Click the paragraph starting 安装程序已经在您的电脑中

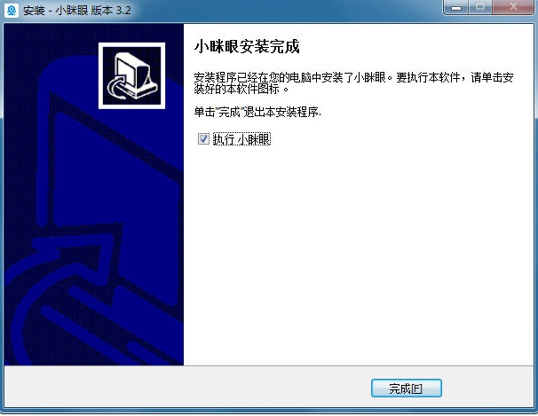coord(353,82)
